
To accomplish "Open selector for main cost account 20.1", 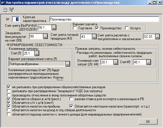I will click(x=116, y=62).
